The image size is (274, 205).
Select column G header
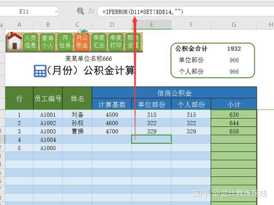point(234,25)
